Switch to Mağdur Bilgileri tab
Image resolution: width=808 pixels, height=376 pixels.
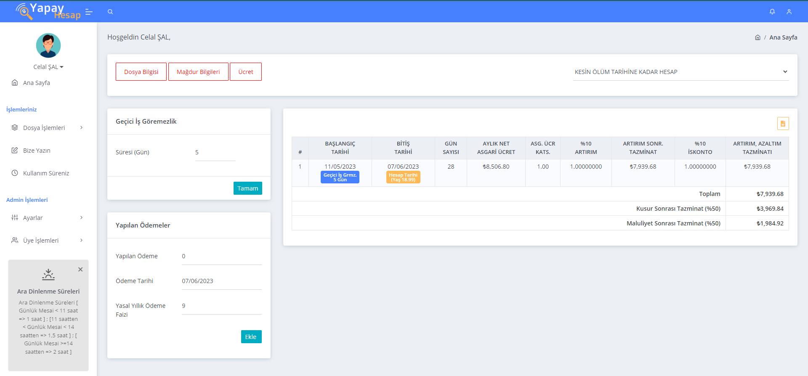point(198,72)
